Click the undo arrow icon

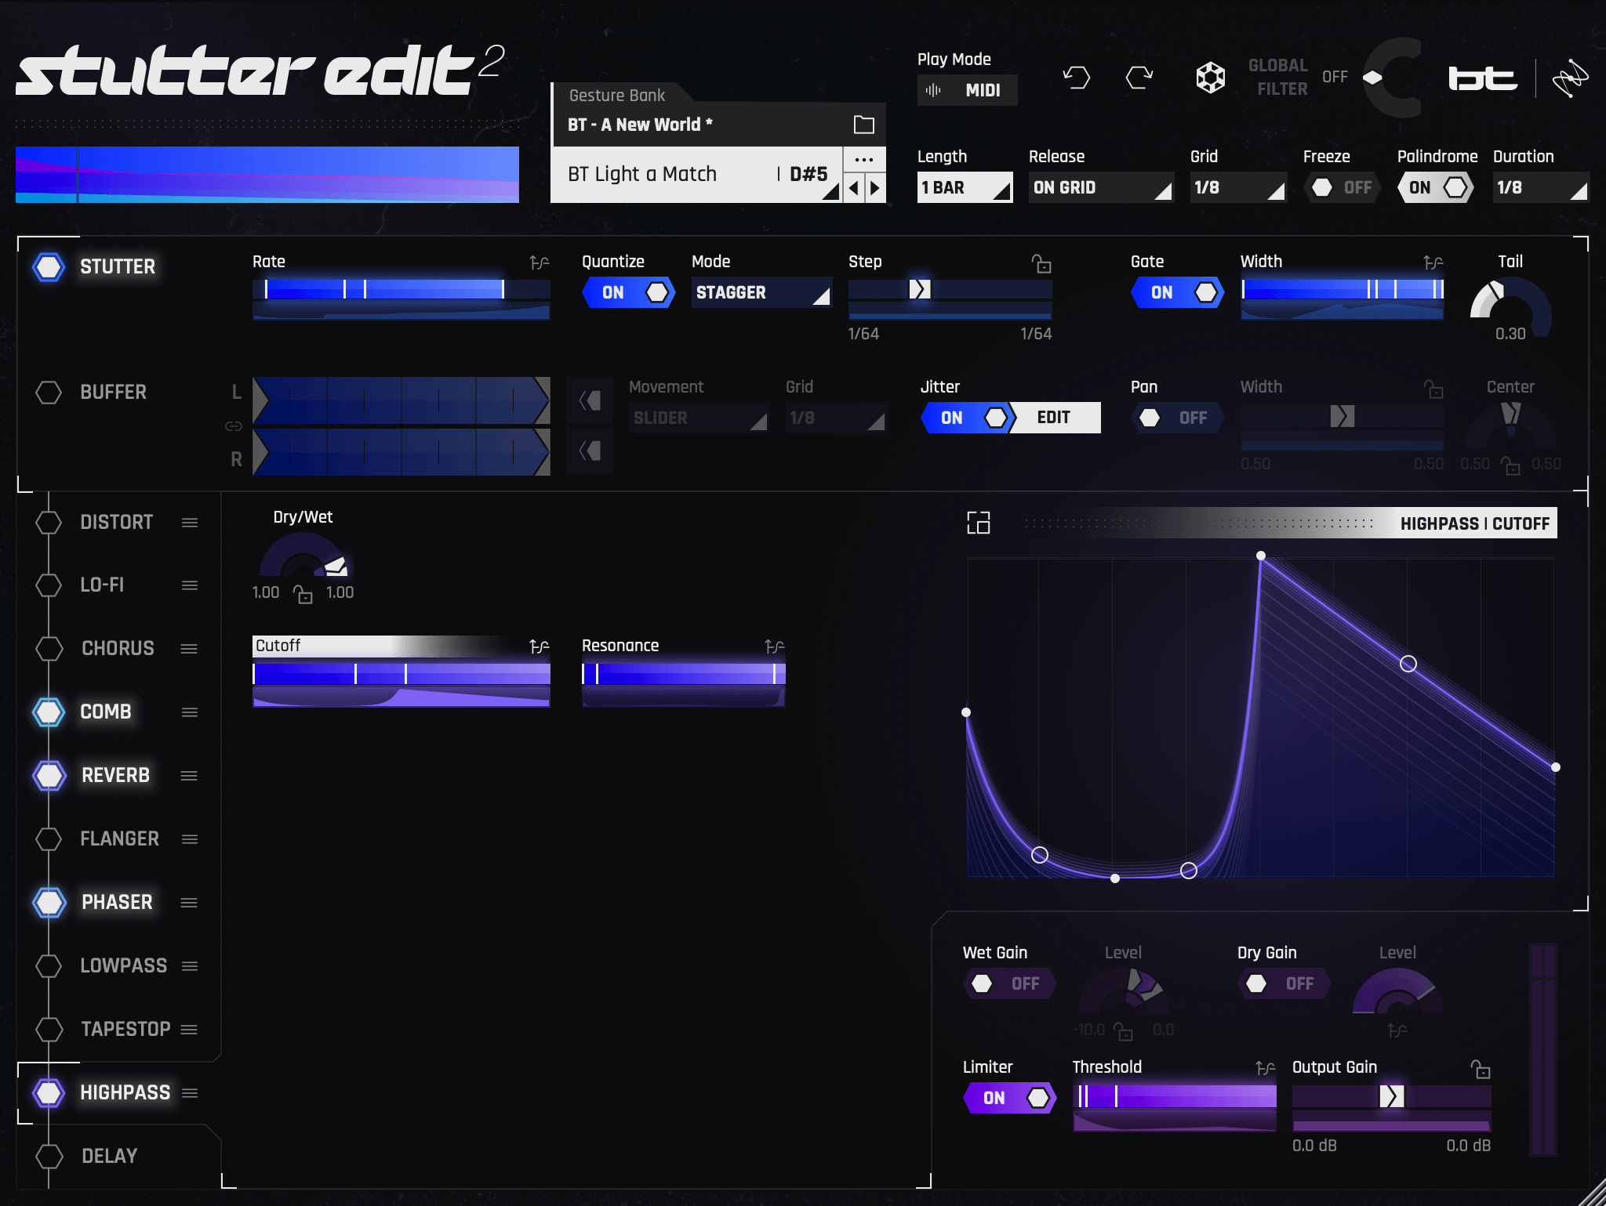pos(1077,77)
